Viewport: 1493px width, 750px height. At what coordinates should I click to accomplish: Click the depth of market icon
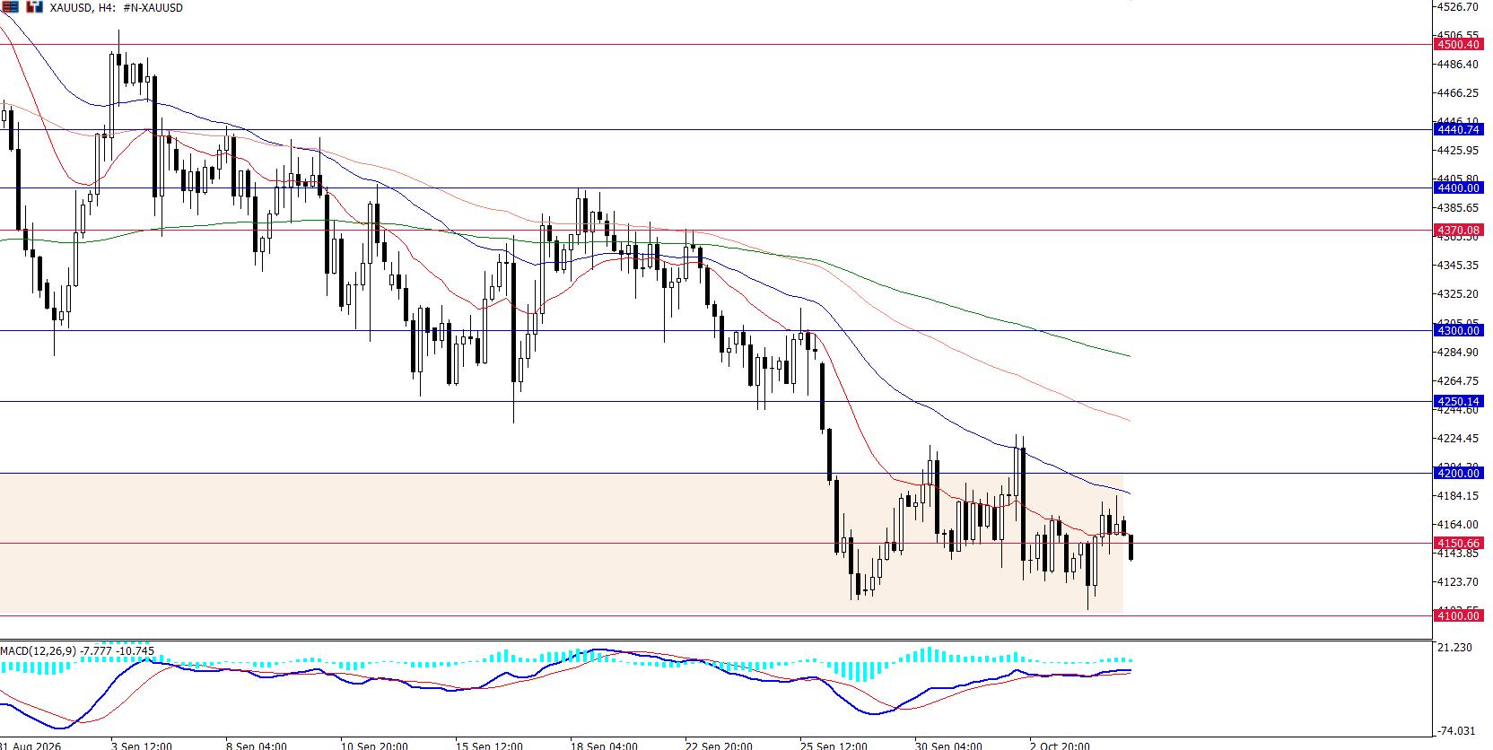point(34,7)
